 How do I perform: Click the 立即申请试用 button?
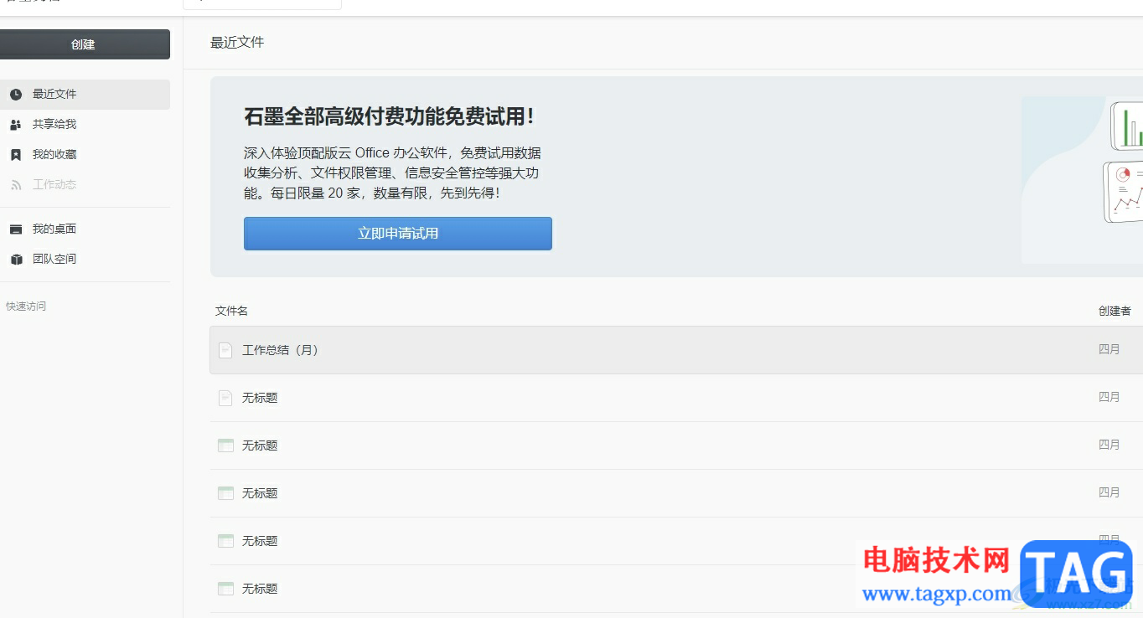point(398,234)
